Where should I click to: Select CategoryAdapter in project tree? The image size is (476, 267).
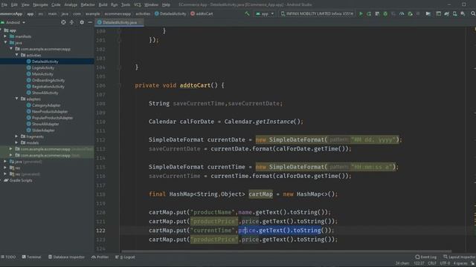[x=46, y=105]
